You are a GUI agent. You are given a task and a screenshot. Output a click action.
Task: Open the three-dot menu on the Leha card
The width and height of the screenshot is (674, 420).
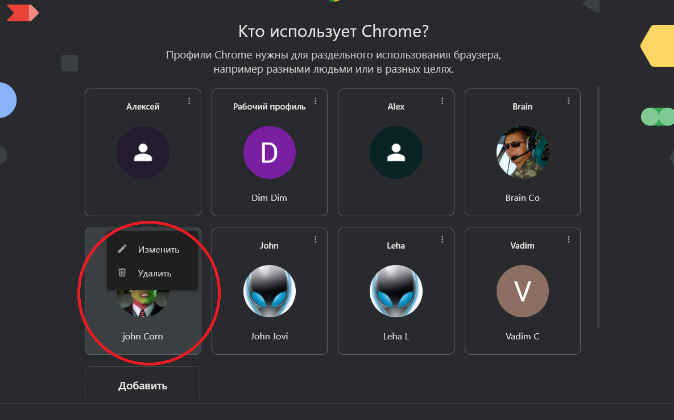click(443, 240)
